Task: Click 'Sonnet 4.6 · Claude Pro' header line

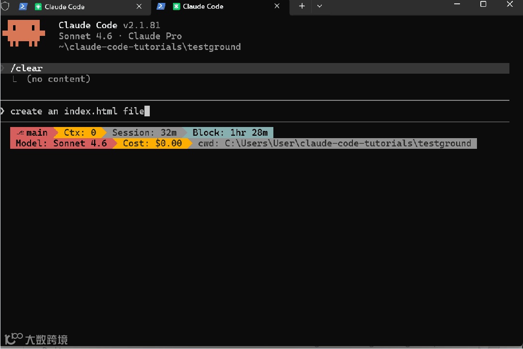Action: (x=120, y=36)
